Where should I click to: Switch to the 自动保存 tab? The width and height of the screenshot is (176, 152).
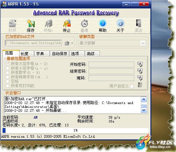pos(59,54)
